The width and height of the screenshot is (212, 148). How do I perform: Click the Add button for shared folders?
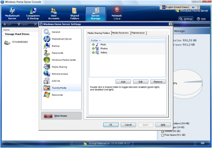click(123, 81)
